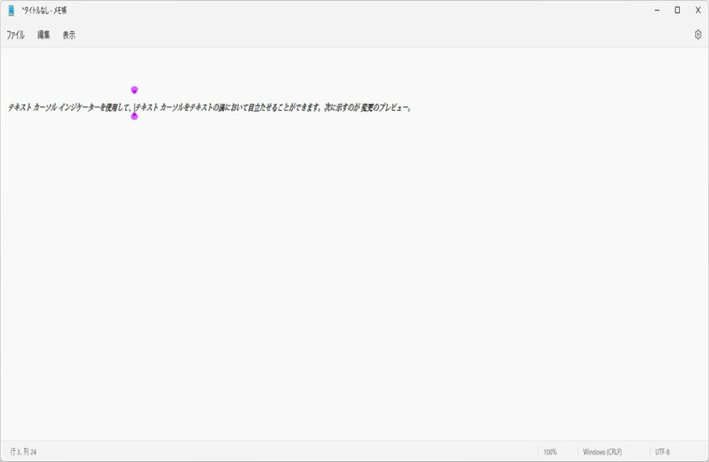Open the ファイル menu
The image size is (709, 462).
pos(15,35)
